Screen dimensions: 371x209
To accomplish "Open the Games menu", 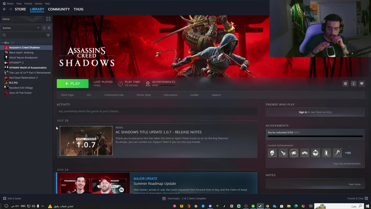I will (x=38, y=3).
